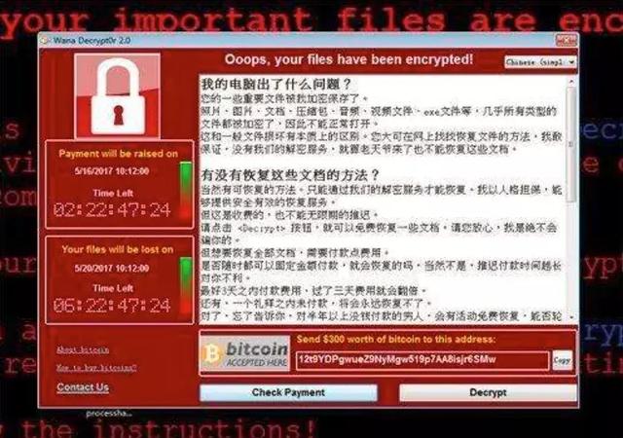Click the files lost countdown timer
This screenshot has height=438, width=623.
[113, 306]
